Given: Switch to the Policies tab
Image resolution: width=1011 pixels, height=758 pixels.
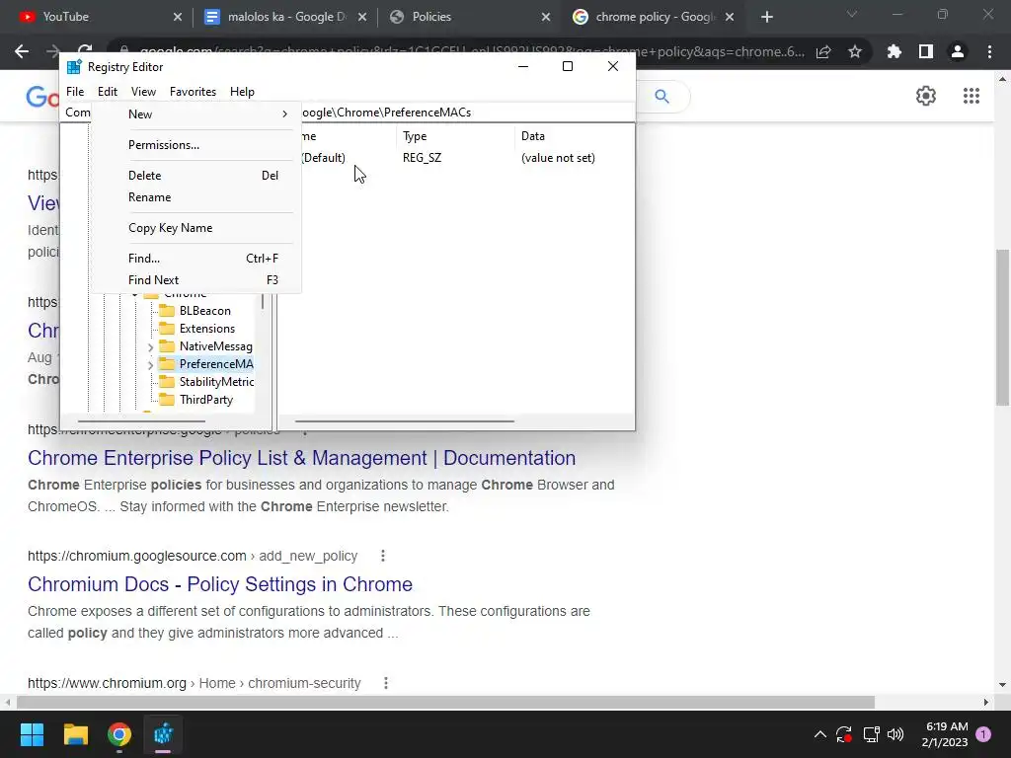Looking at the screenshot, I should [x=467, y=17].
